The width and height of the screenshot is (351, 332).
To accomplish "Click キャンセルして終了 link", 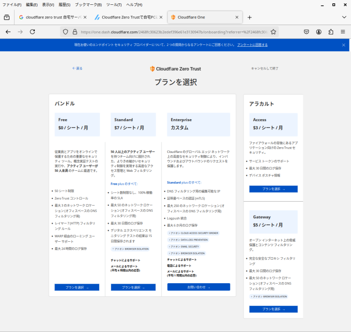I will click(x=265, y=69).
